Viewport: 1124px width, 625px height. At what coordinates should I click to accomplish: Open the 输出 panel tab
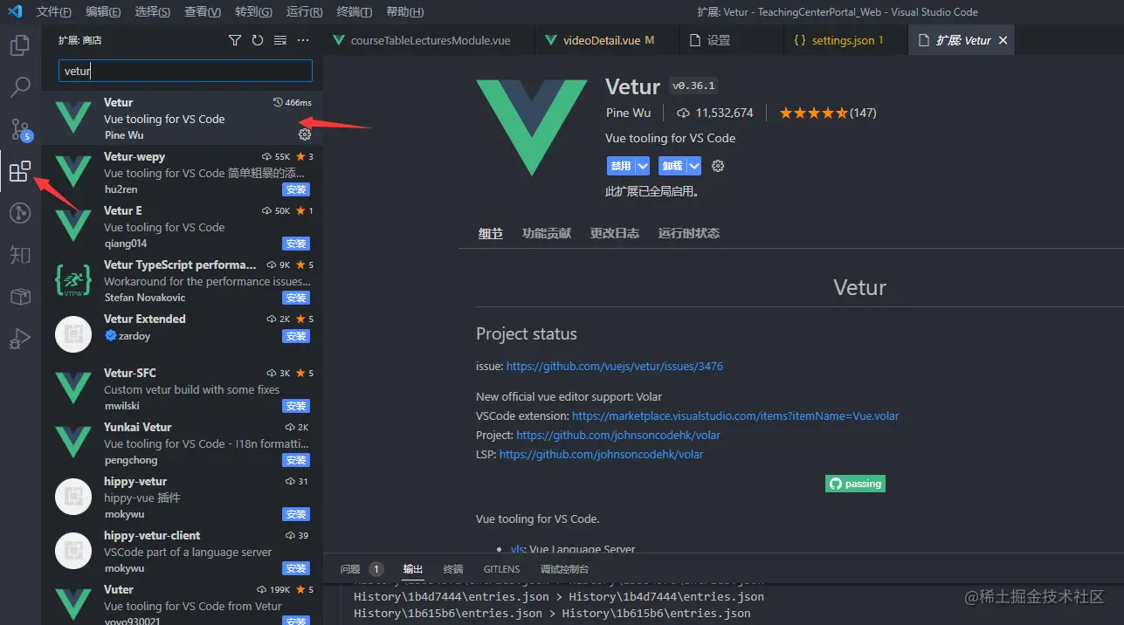[x=413, y=569]
